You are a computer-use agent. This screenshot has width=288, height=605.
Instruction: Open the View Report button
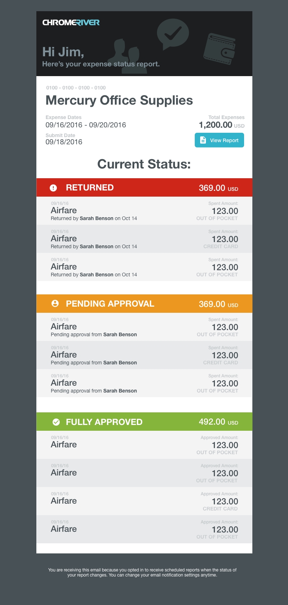tap(219, 140)
